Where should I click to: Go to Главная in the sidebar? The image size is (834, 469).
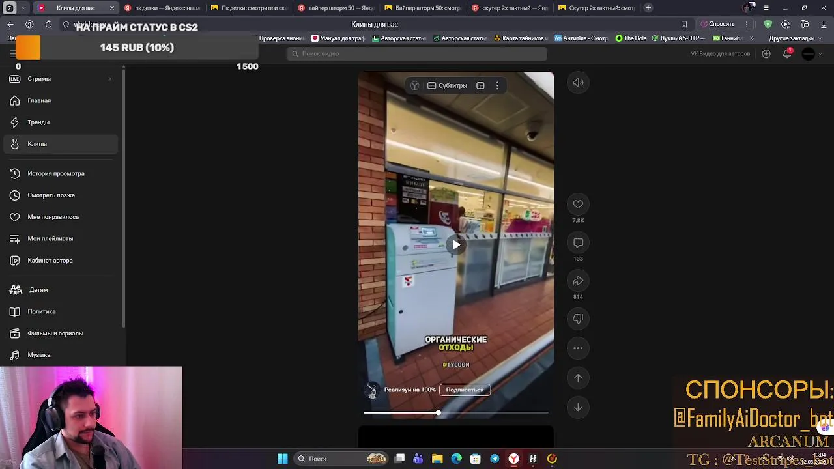39,100
